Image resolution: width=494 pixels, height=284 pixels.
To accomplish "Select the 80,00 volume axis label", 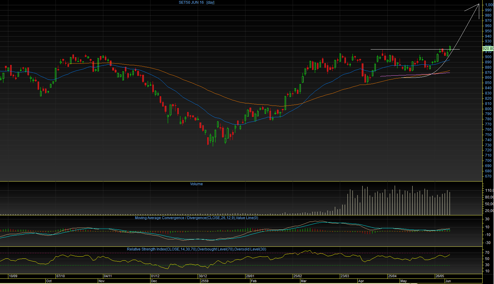I will [489, 198].
